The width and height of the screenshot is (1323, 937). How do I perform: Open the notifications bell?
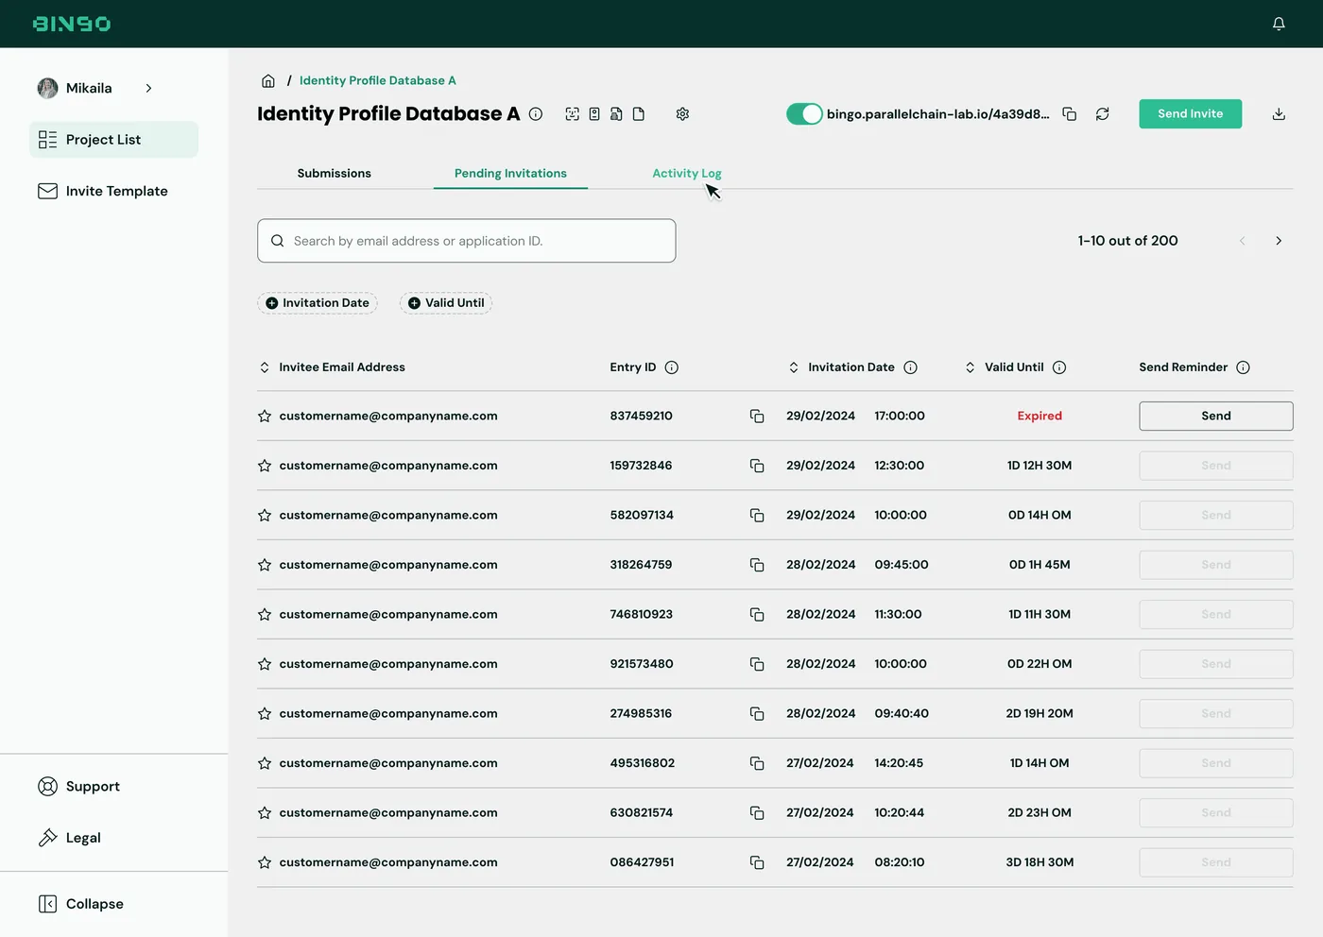pos(1279,24)
